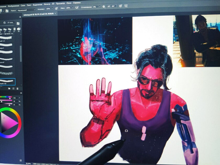
Task: Delete selected brush with trash icon
Action: [x=18, y=89]
